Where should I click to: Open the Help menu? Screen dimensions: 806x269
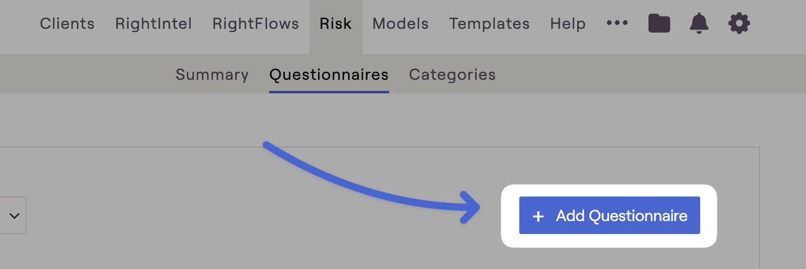click(568, 24)
